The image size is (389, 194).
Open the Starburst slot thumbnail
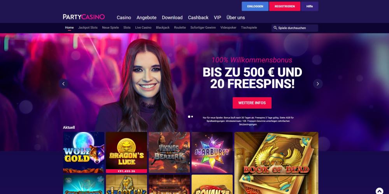(x=212, y=152)
